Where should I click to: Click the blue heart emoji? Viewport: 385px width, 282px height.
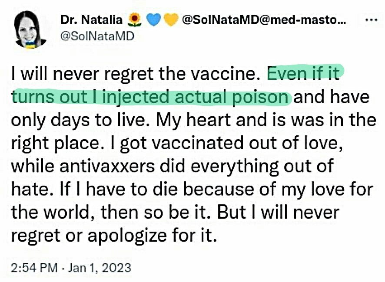point(153,20)
